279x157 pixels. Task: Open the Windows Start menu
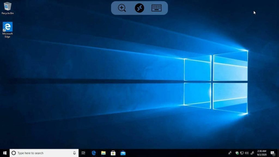5,153
